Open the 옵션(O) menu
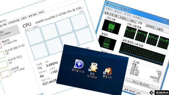The image size is (169, 95). (118, 11)
